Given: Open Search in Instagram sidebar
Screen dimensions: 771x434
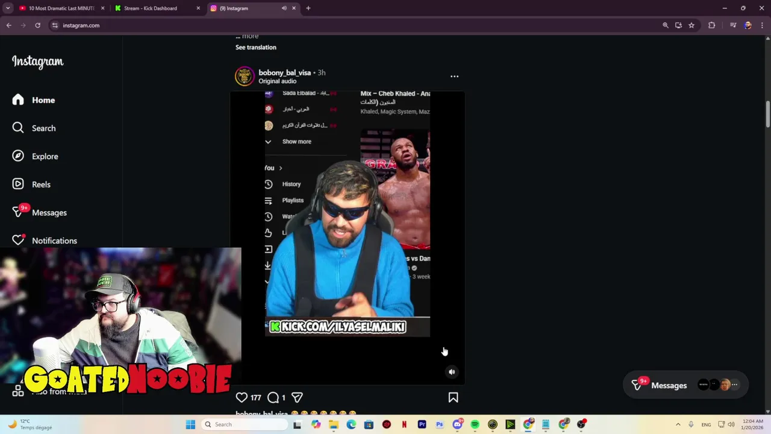Looking at the screenshot, I should [34, 128].
